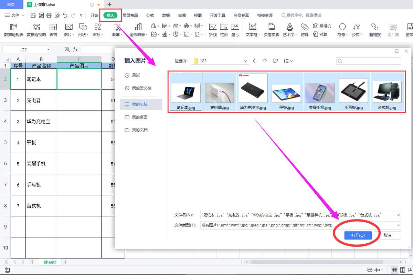Click the 取消 cancel button

[x=387, y=235]
